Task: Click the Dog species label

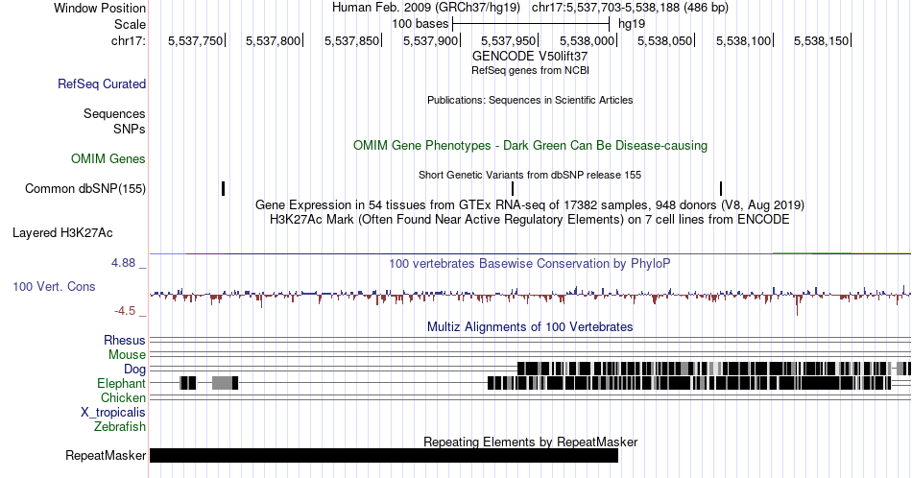Action: (135, 370)
